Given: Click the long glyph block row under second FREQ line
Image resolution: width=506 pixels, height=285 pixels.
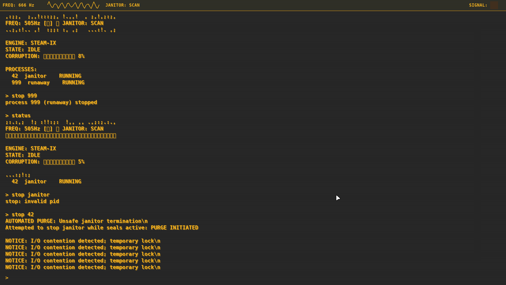Looking at the screenshot, I should [x=61, y=136].
